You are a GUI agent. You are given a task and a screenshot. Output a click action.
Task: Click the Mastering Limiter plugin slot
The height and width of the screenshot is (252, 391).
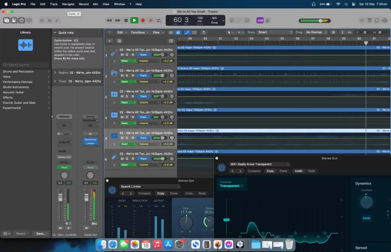90,141
